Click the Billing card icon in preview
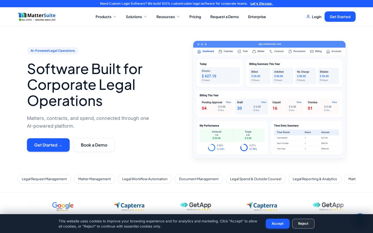 tap(312, 52)
